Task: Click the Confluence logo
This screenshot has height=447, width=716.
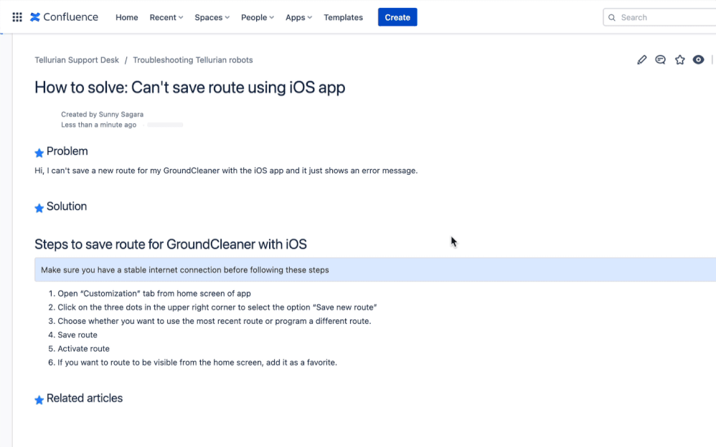Action: (x=64, y=17)
